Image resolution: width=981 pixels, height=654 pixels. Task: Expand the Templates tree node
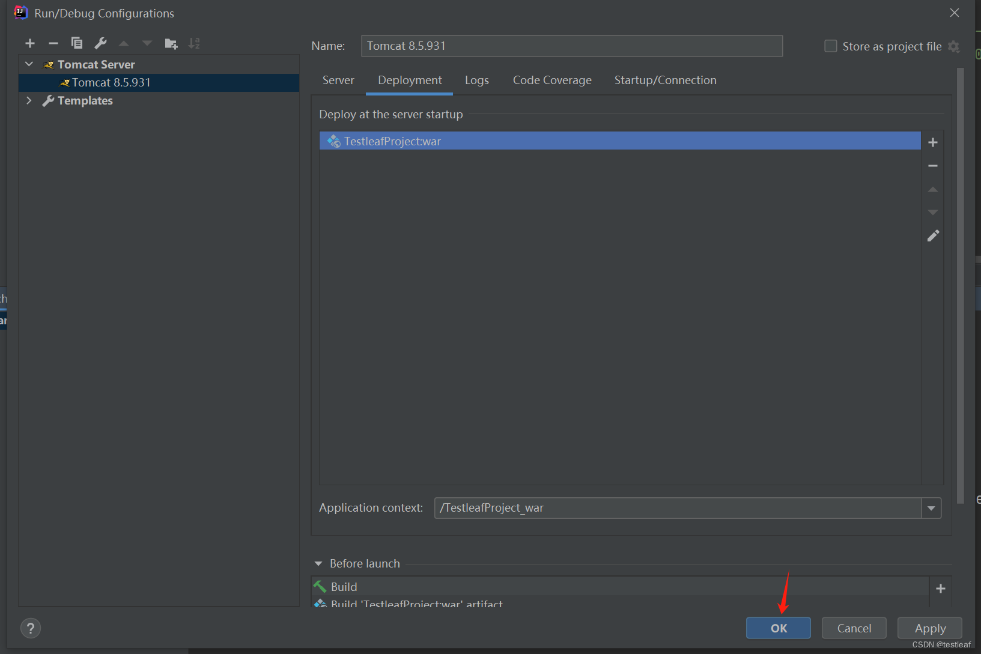click(29, 100)
